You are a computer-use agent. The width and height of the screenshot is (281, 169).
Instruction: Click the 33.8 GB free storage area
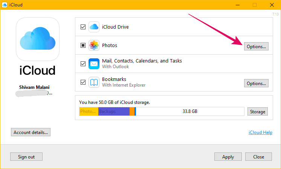[x=190, y=111]
